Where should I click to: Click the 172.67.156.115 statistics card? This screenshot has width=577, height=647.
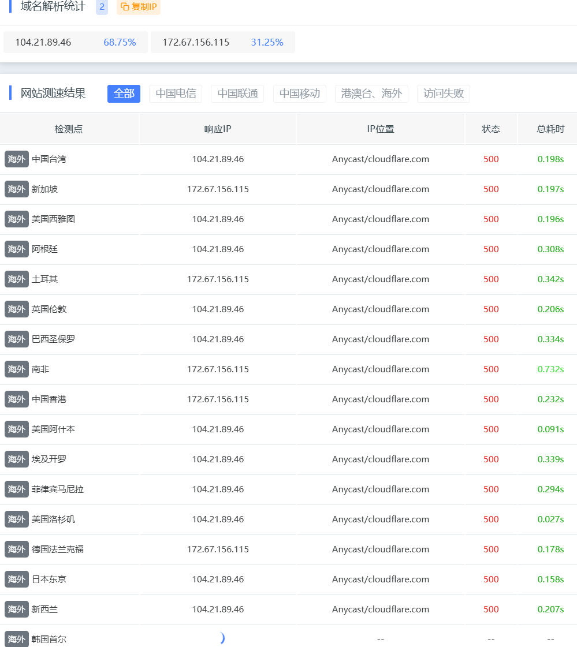click(x=222, y=42)
